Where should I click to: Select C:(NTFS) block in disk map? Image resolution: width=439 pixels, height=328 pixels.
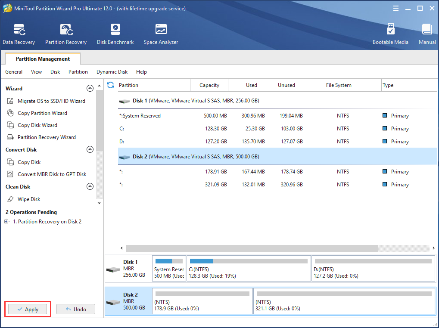(249, 268)
